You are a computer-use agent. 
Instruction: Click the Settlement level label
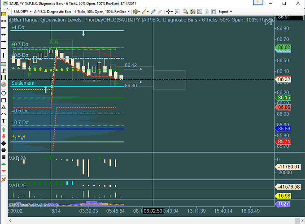pos(22,83)
